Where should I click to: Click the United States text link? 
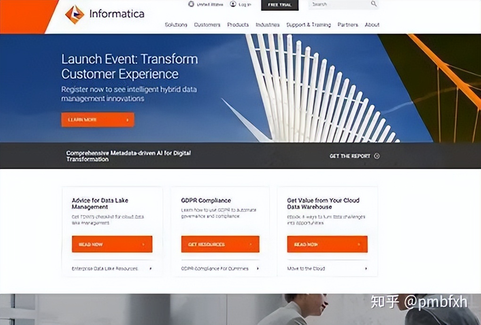(x=210, y=5)
